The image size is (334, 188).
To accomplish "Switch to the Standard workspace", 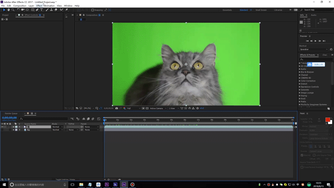I will point(243,10).
